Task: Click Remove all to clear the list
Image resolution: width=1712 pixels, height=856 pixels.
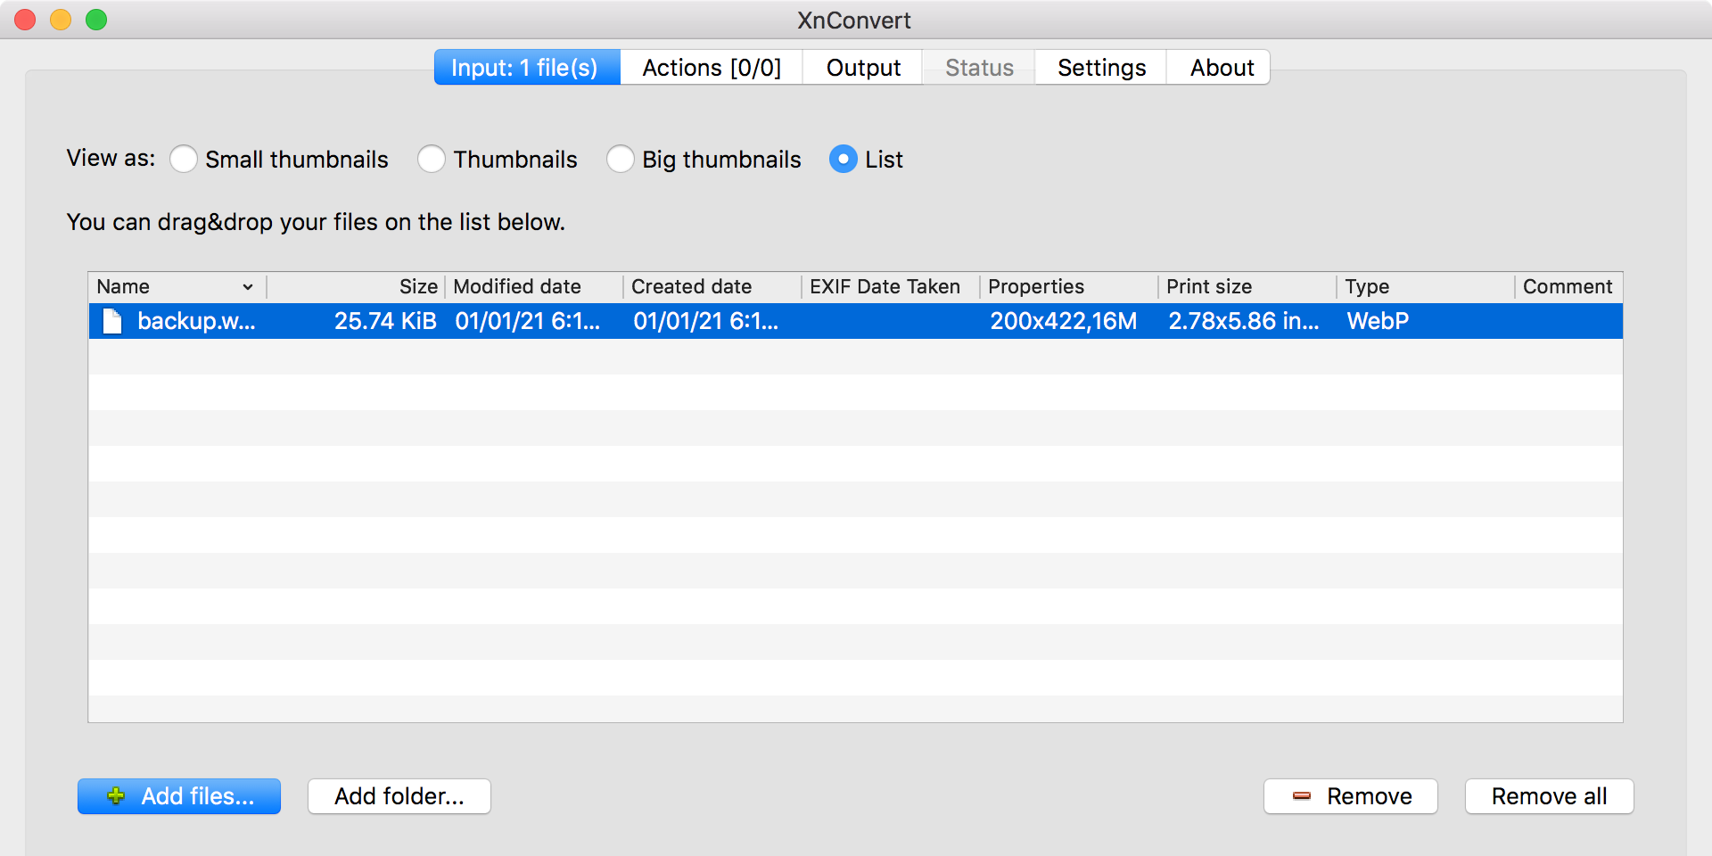Action: [x=1549, y=796]
